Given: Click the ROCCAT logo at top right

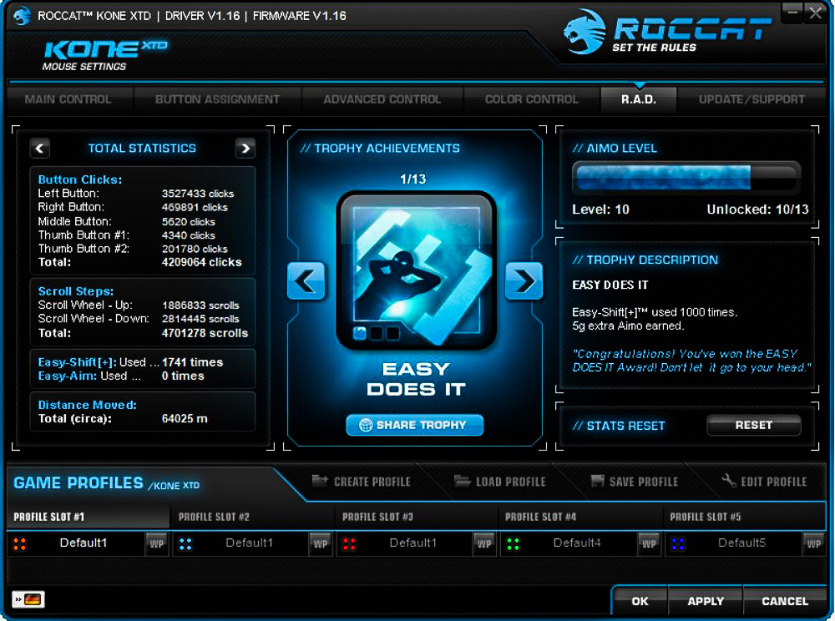Looking at the screenshot, I should [x=667, y=32].
